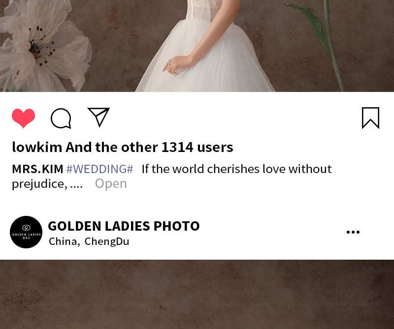Tap the Golden Ladies profile avatar
This screenshot has width=394, height=329.
(26, 232)
